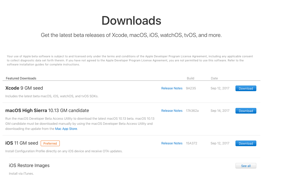Click build number 9A235
The height and width of the screenshot is (179, 281).
click(191, 88)
